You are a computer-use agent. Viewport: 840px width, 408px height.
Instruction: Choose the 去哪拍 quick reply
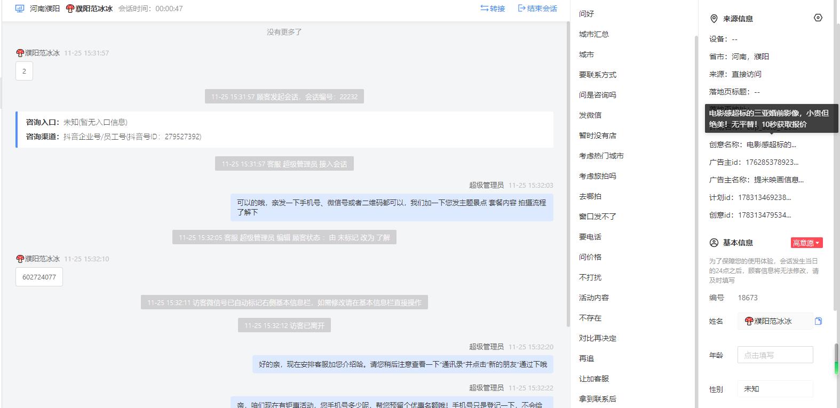point(590,196)
